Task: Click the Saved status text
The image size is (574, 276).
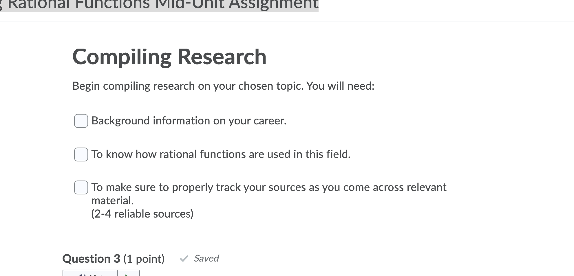Action: [x=206, y=258]
